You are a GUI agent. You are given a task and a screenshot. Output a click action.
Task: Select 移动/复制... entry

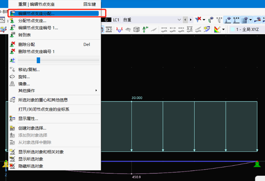(x=55, y=69)
